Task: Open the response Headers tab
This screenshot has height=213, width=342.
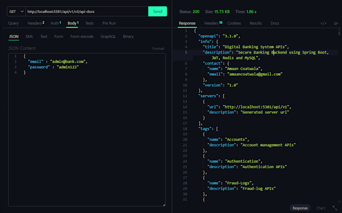Action: click(213, 23)
